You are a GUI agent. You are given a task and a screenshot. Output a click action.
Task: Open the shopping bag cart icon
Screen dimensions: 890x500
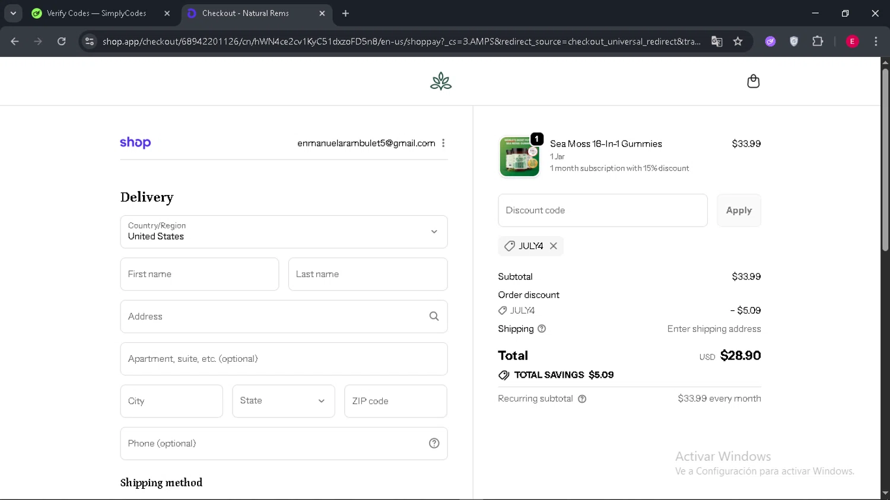[x=753, y=81]
